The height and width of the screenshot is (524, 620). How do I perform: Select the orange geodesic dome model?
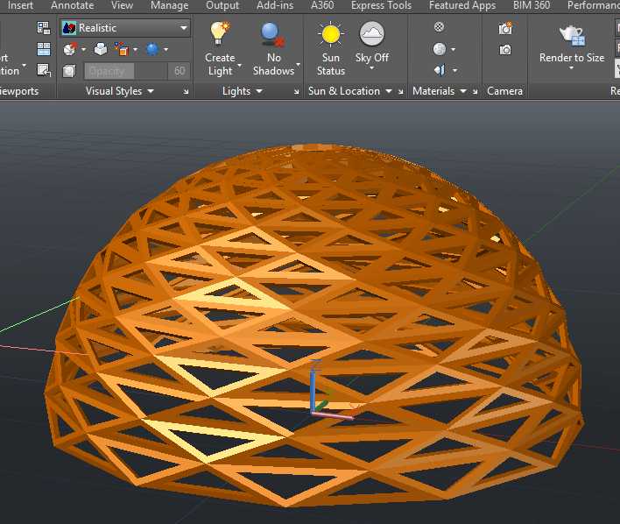click(x=314, y=325)
